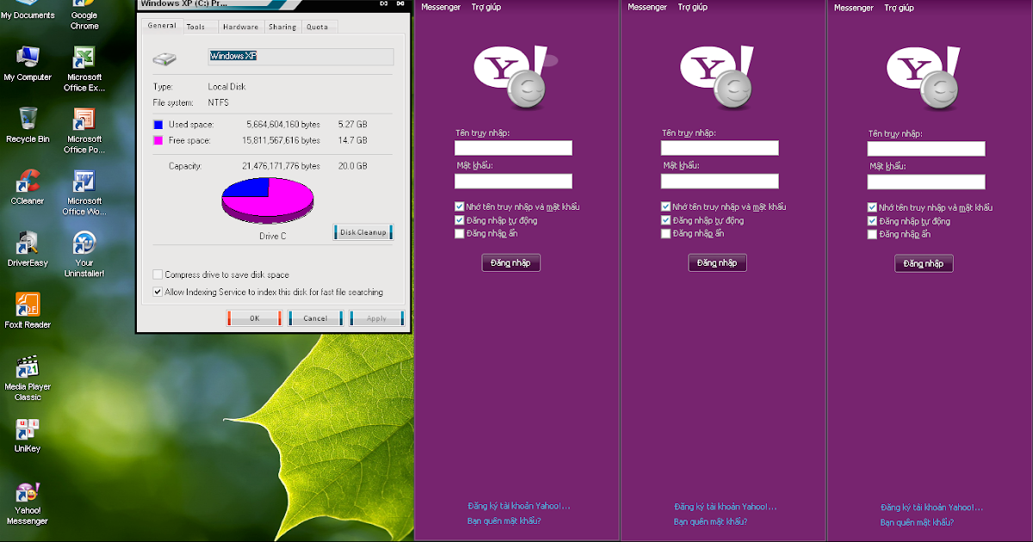
Task: Uncheck Allow Indexing Service checkbox
Action: pyautogui.click(x=158, y=292)
